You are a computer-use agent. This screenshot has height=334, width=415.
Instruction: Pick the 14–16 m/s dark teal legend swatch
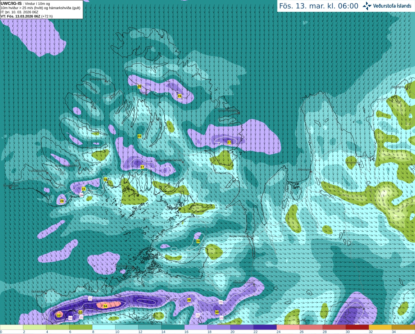(173, 327)
